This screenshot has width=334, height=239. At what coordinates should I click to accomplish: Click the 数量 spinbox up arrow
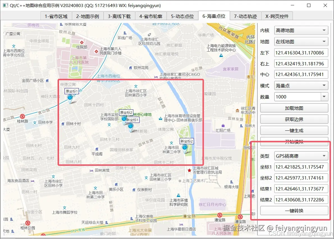click(x=324, y=94)
